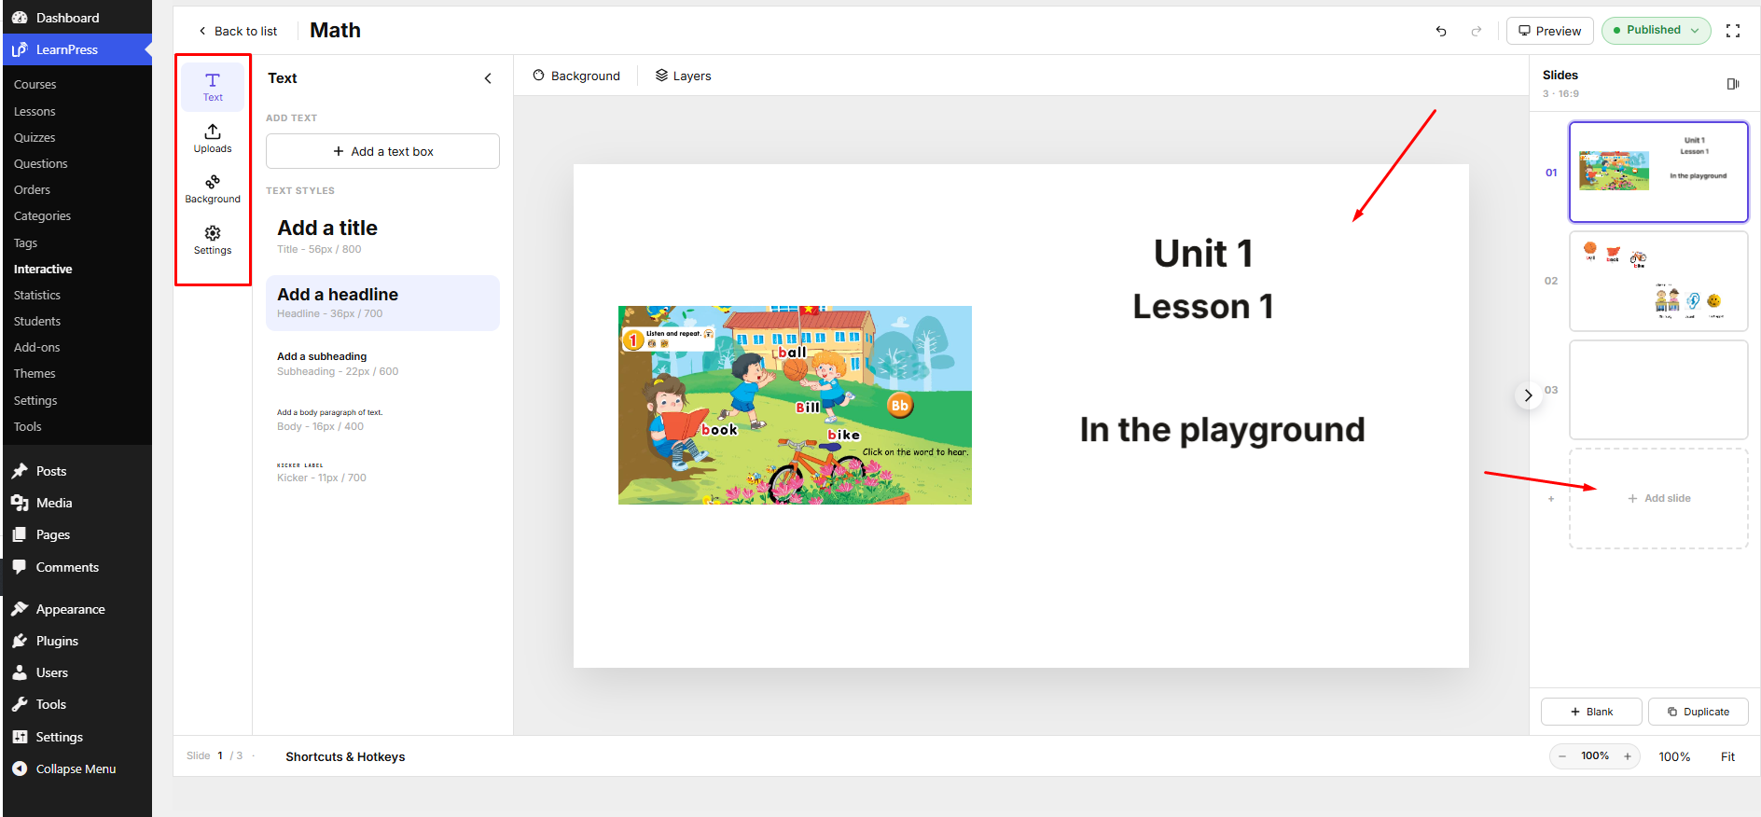This screenshot has width=1761, height=817.
Task: Open the Background tool in sidebar
Action: click(x=213, y=188)
